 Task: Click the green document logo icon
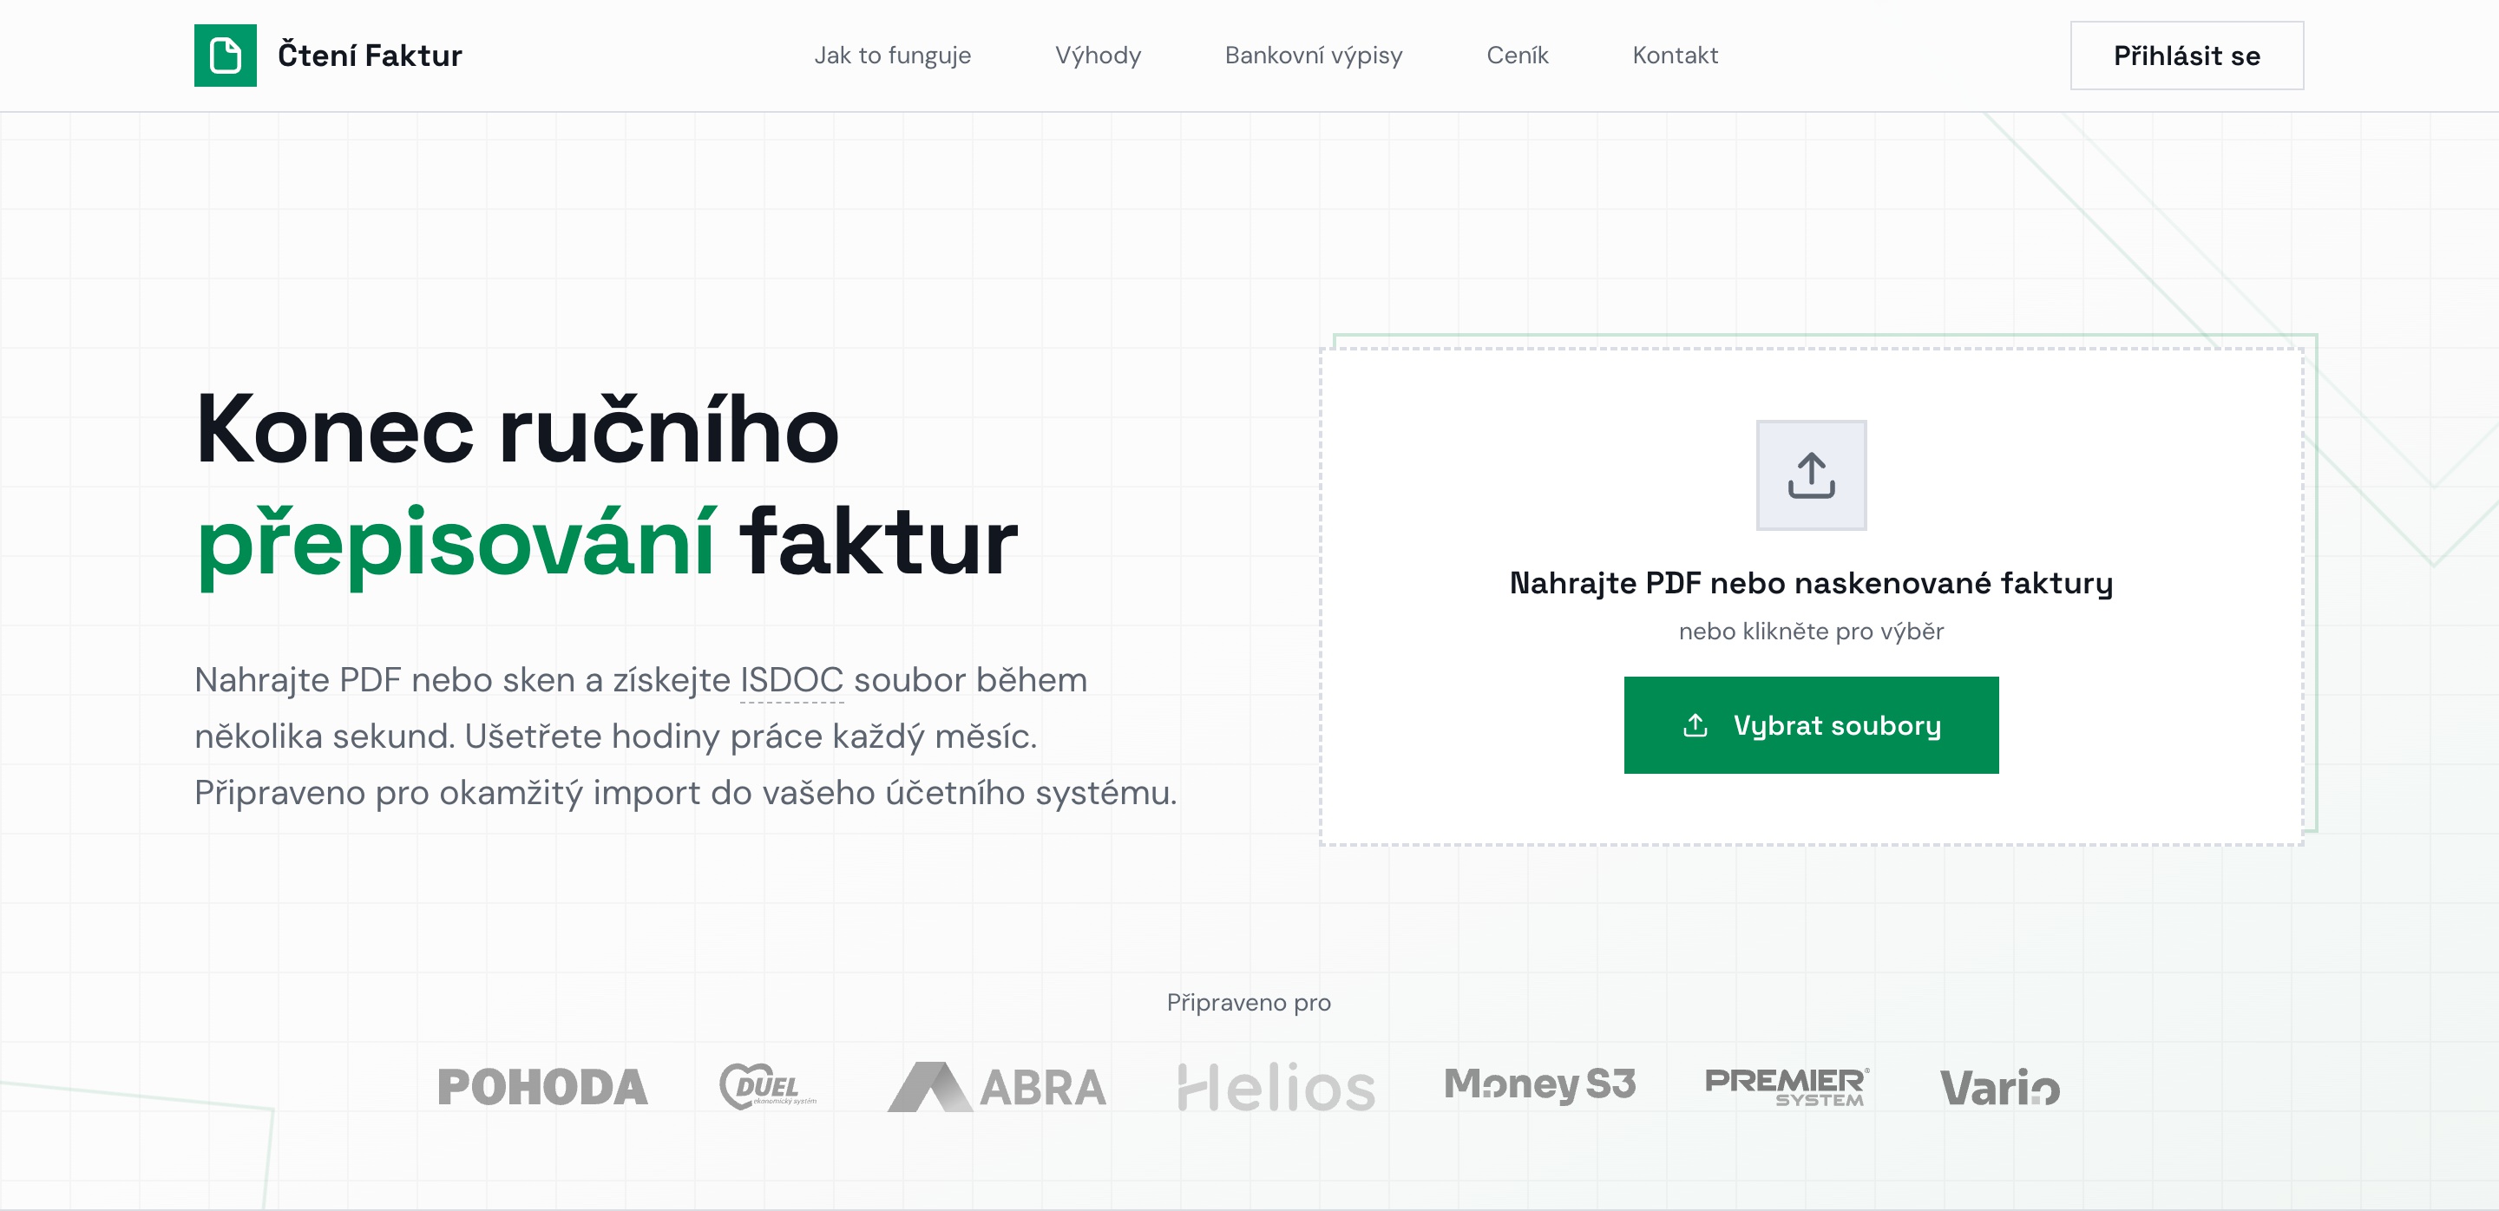click(x=225, y=56)
